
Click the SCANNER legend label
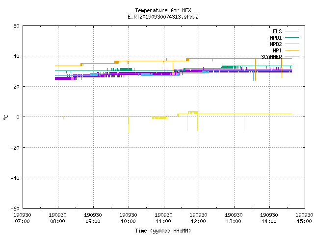pyautogui.click(x=271, y=57)
